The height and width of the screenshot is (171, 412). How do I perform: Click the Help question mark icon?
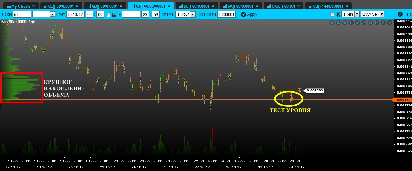coord(400,14)
